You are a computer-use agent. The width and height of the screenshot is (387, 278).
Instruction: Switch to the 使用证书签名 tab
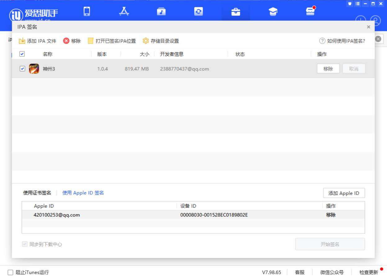point(37,193)
